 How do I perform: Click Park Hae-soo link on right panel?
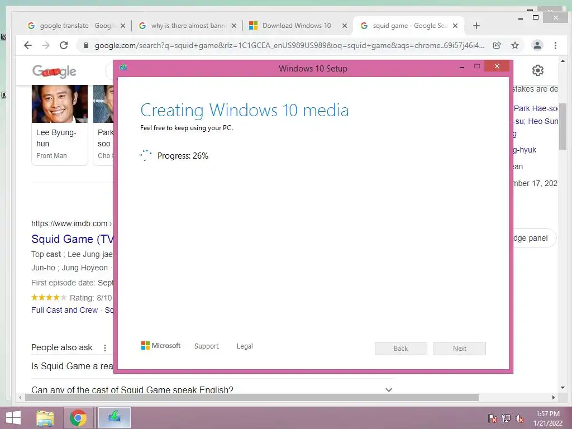[536, 108]
